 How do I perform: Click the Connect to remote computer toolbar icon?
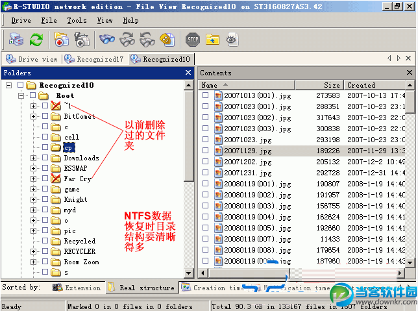[16, 40]
